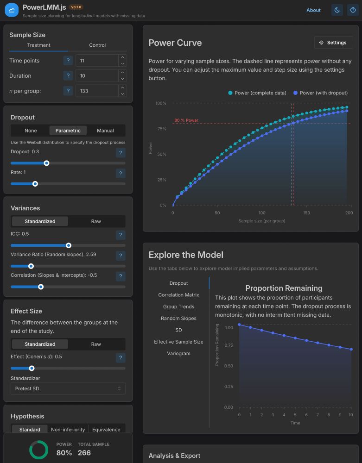Open the About link in the header
This screenshot has height=463, width=362.
pos(313,10)
